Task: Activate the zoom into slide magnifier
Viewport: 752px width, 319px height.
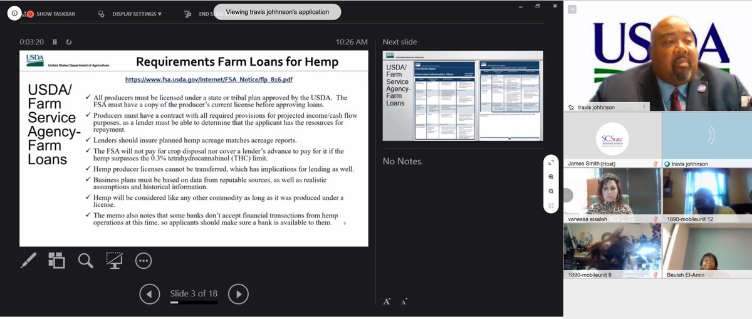Action: pos(86,260)
